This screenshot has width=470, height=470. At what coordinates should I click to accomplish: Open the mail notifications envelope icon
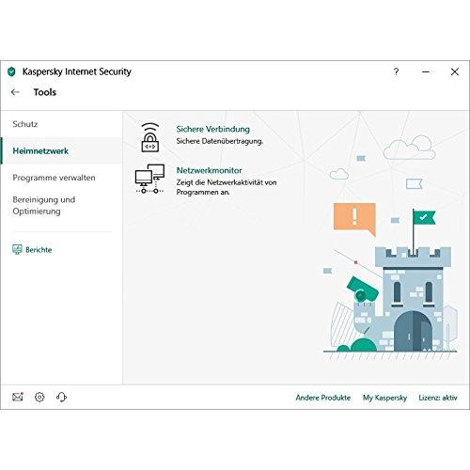tap(18, 397)
